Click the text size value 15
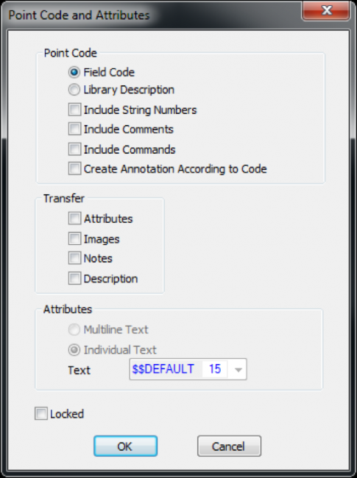357x478 pixels. tap(215, 369)
